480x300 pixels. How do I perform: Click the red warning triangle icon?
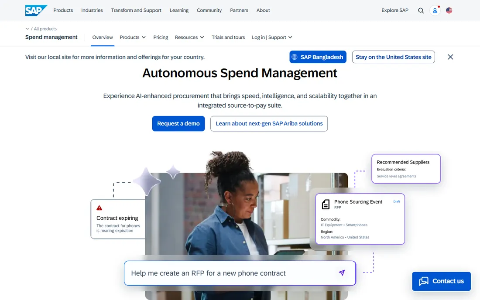click(x=99, y=208)
